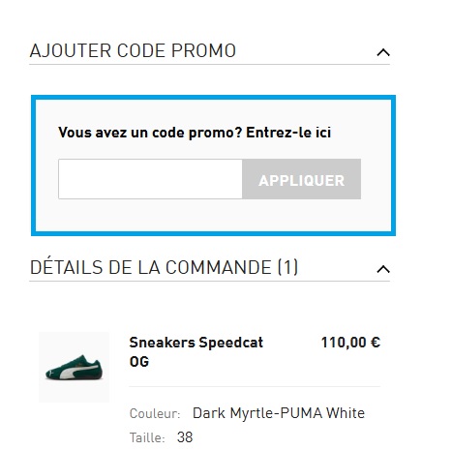Apply the promo code with APPLIQUER

click(302, 179)
